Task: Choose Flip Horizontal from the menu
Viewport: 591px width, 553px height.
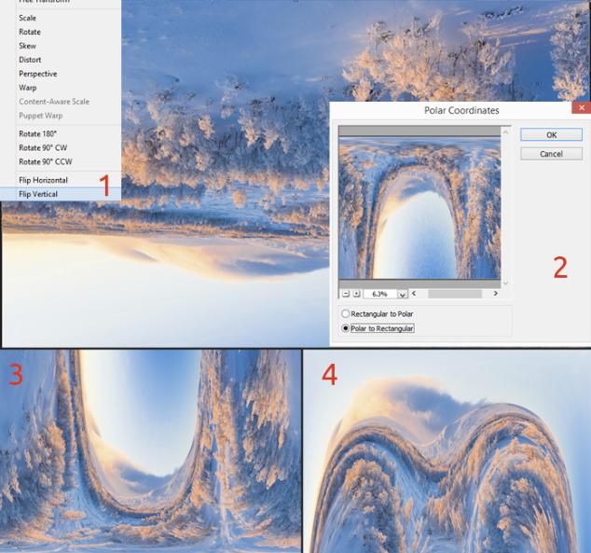Action: 43,180
